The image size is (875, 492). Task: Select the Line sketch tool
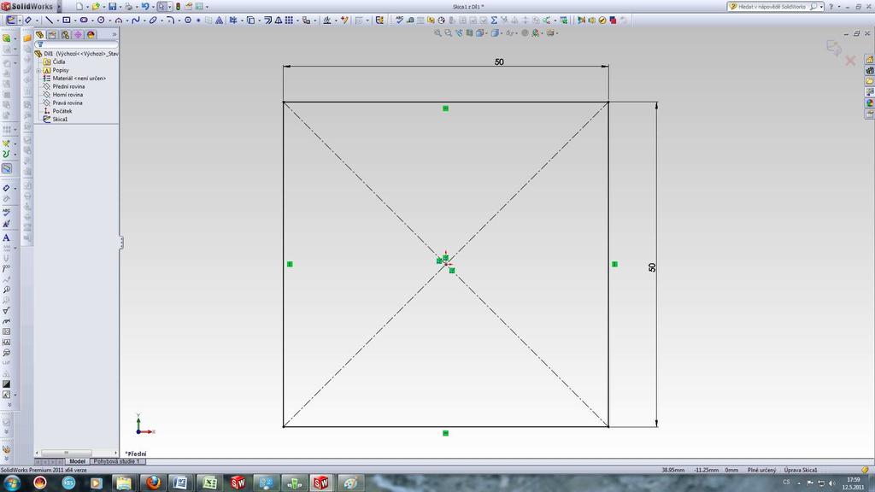pyautogui.click(x=49, y=20)
